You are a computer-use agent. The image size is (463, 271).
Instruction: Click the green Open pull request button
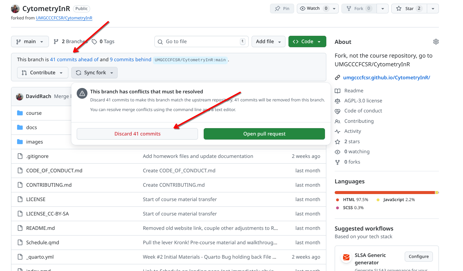pos(264,134)
